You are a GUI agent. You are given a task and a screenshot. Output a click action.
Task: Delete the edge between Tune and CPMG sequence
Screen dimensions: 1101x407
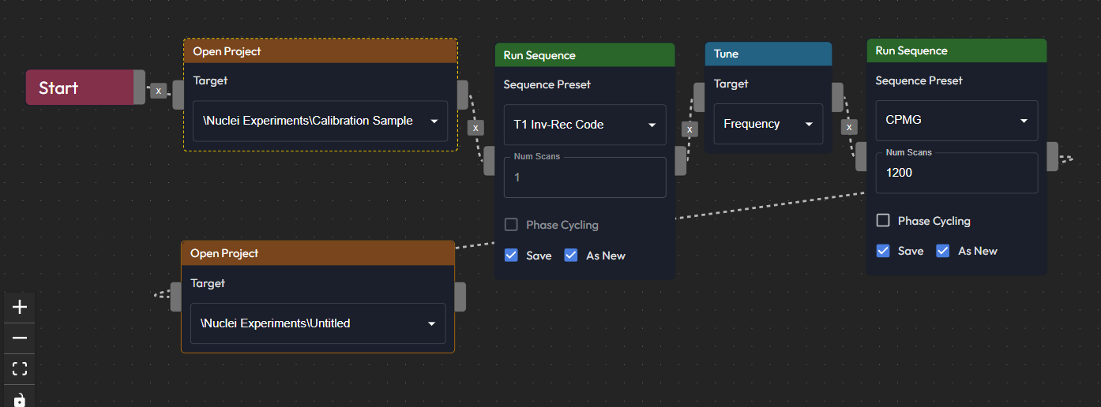pyautogui.click(x=850, y=126)
